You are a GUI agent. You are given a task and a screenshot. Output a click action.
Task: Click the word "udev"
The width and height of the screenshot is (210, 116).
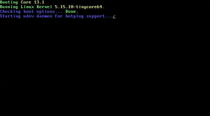click(x=29, y=16)
